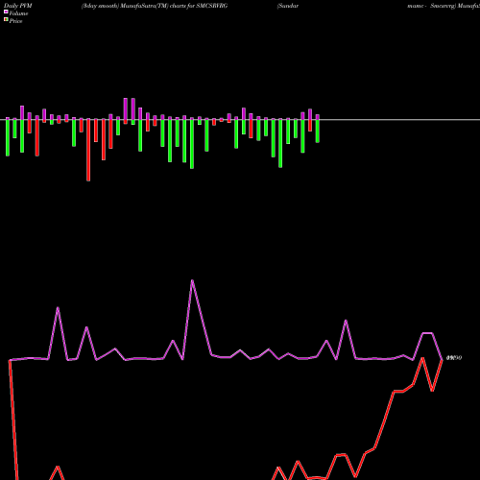
Task: Click the red price line's final peak
Action: (422, 358)
